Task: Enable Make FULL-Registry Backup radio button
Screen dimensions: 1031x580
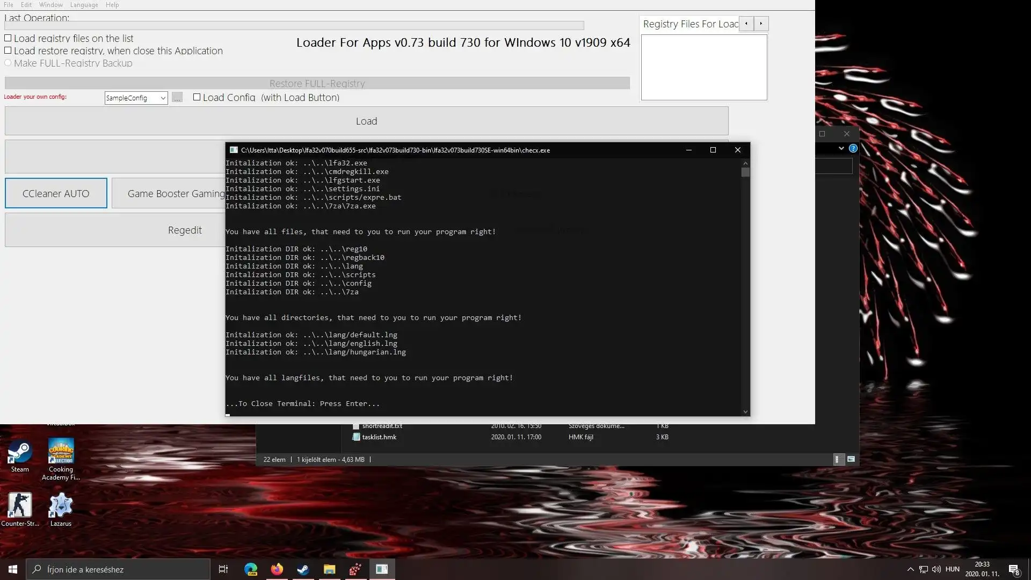Action: 8,63
